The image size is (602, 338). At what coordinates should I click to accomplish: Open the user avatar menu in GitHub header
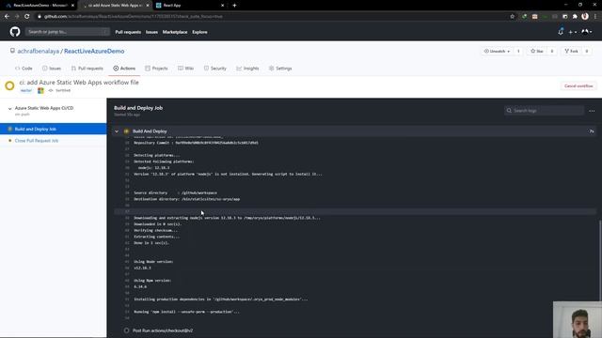[586, 32]
